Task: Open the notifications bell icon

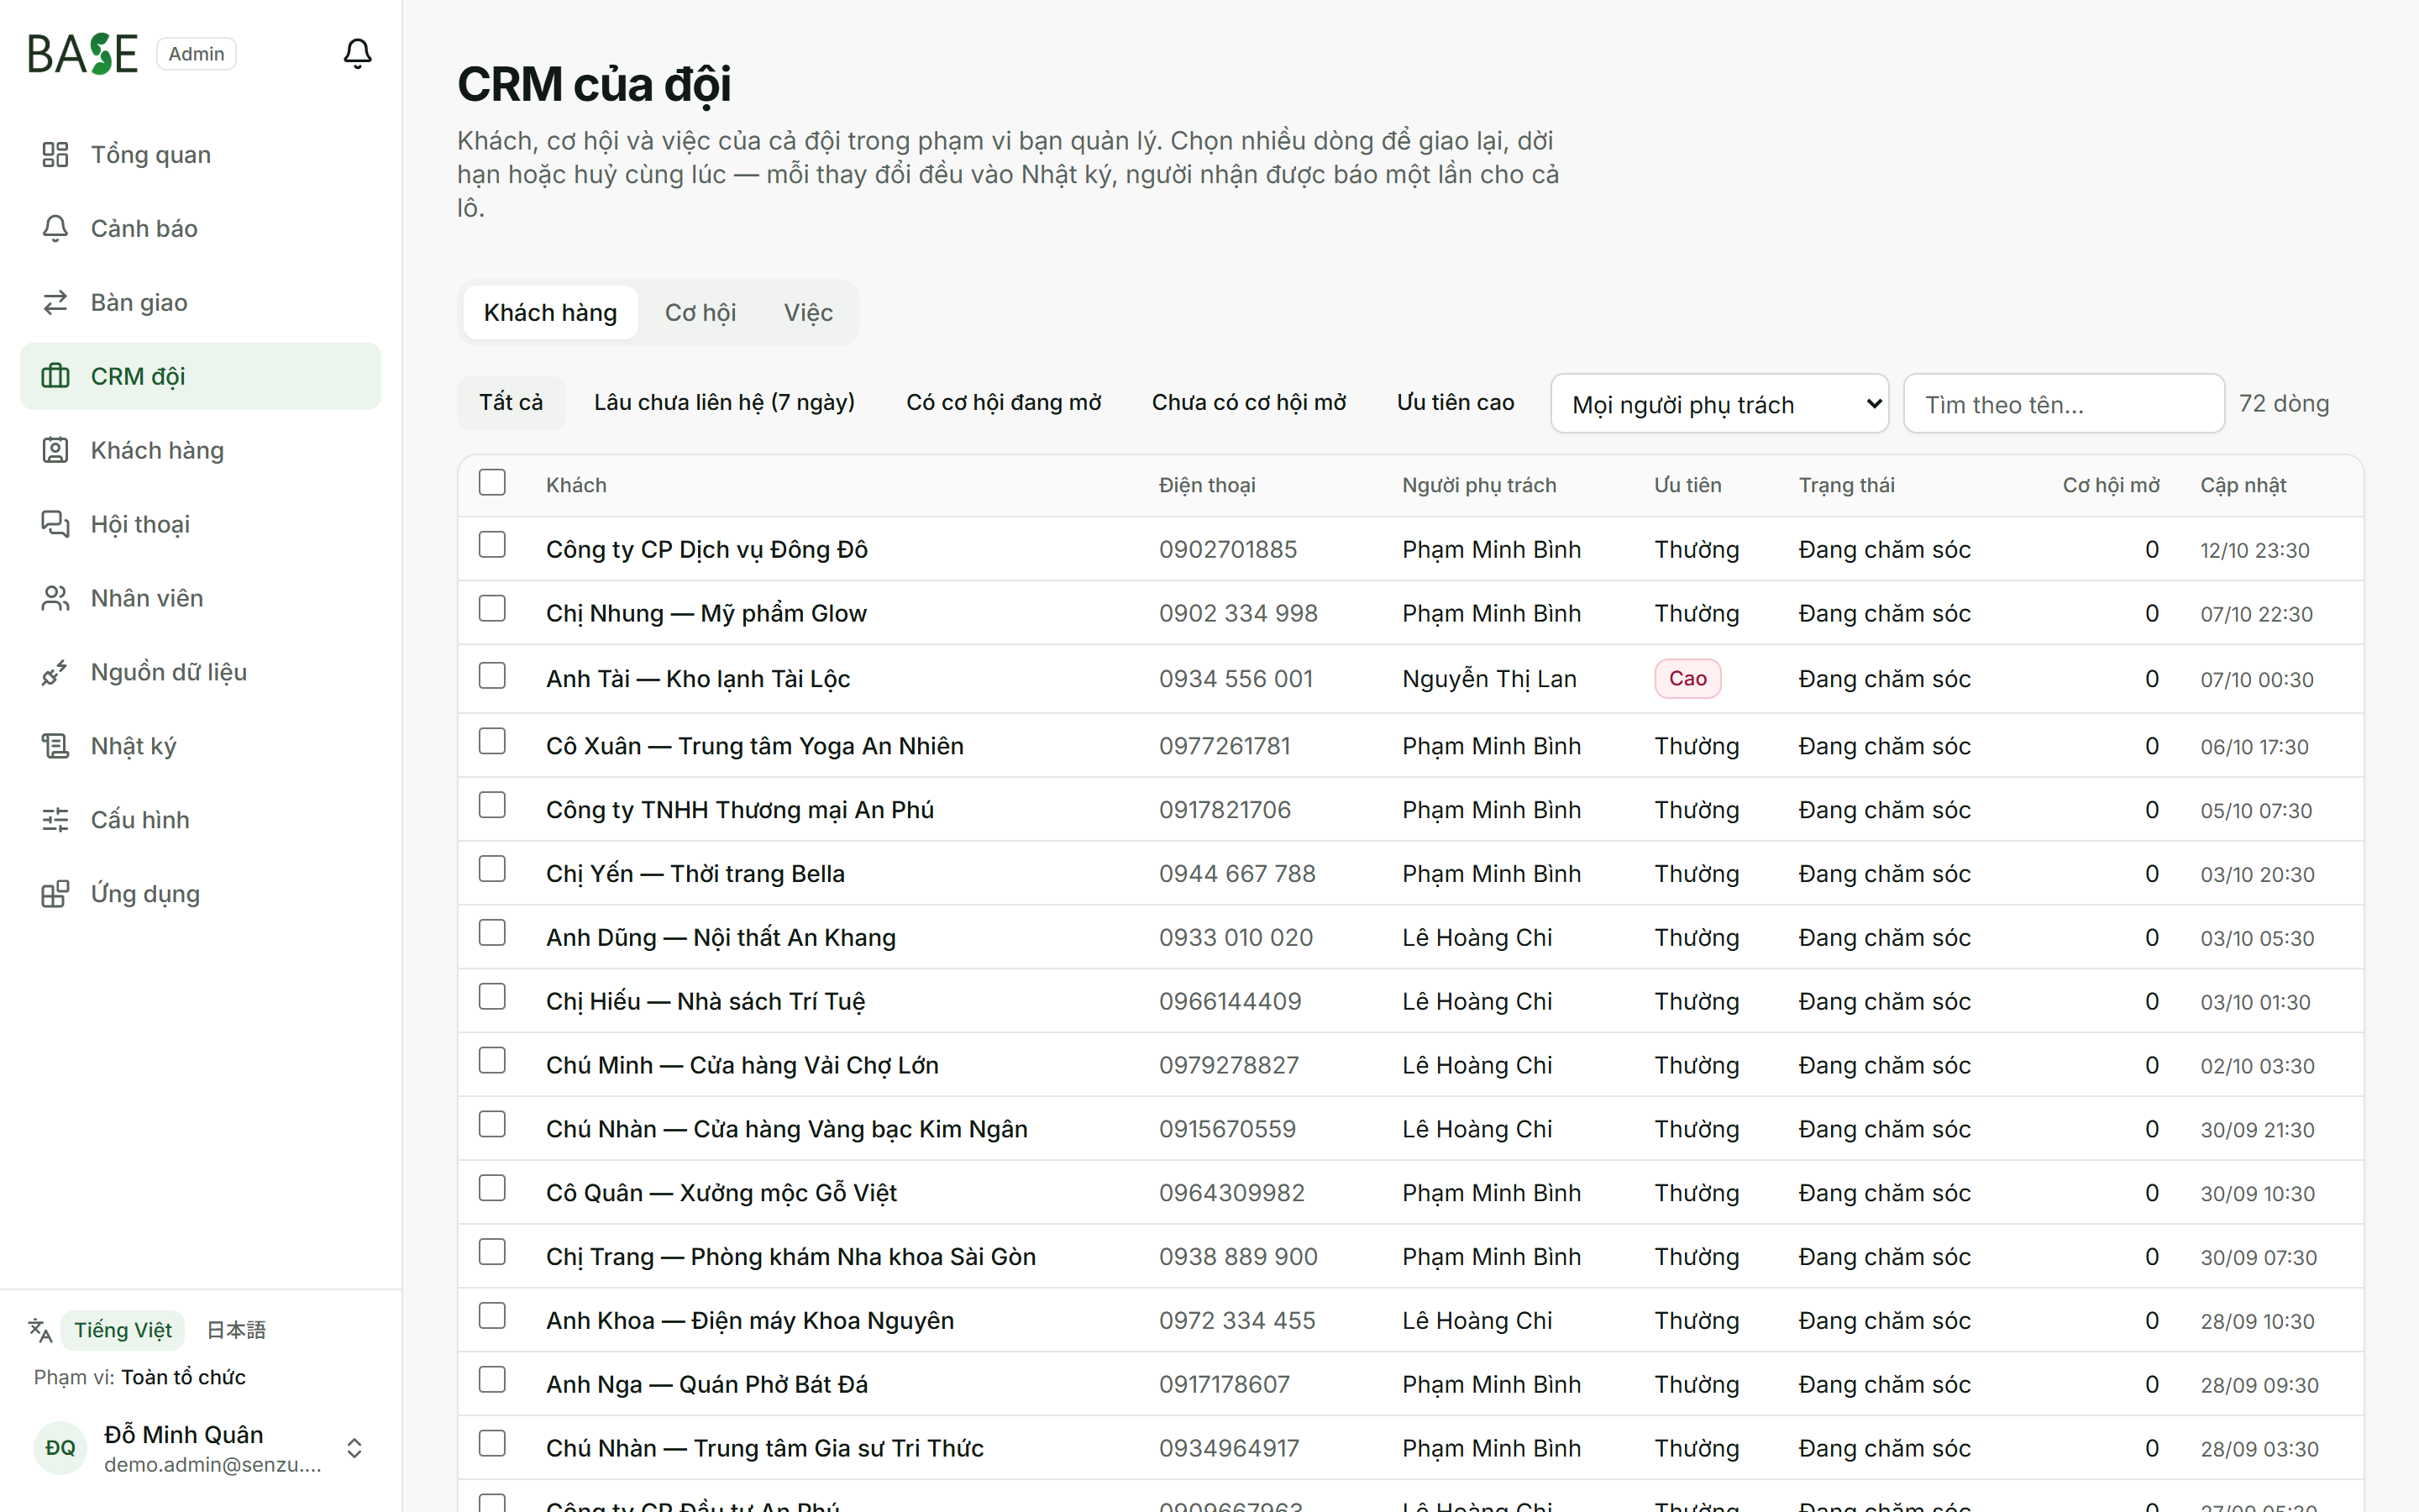Action: click(357, 53)
